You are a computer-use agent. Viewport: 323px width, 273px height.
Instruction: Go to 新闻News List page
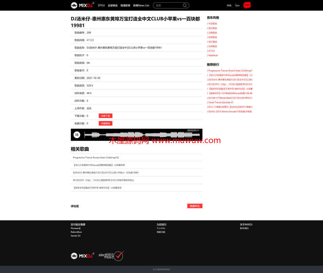pos(141,5)
